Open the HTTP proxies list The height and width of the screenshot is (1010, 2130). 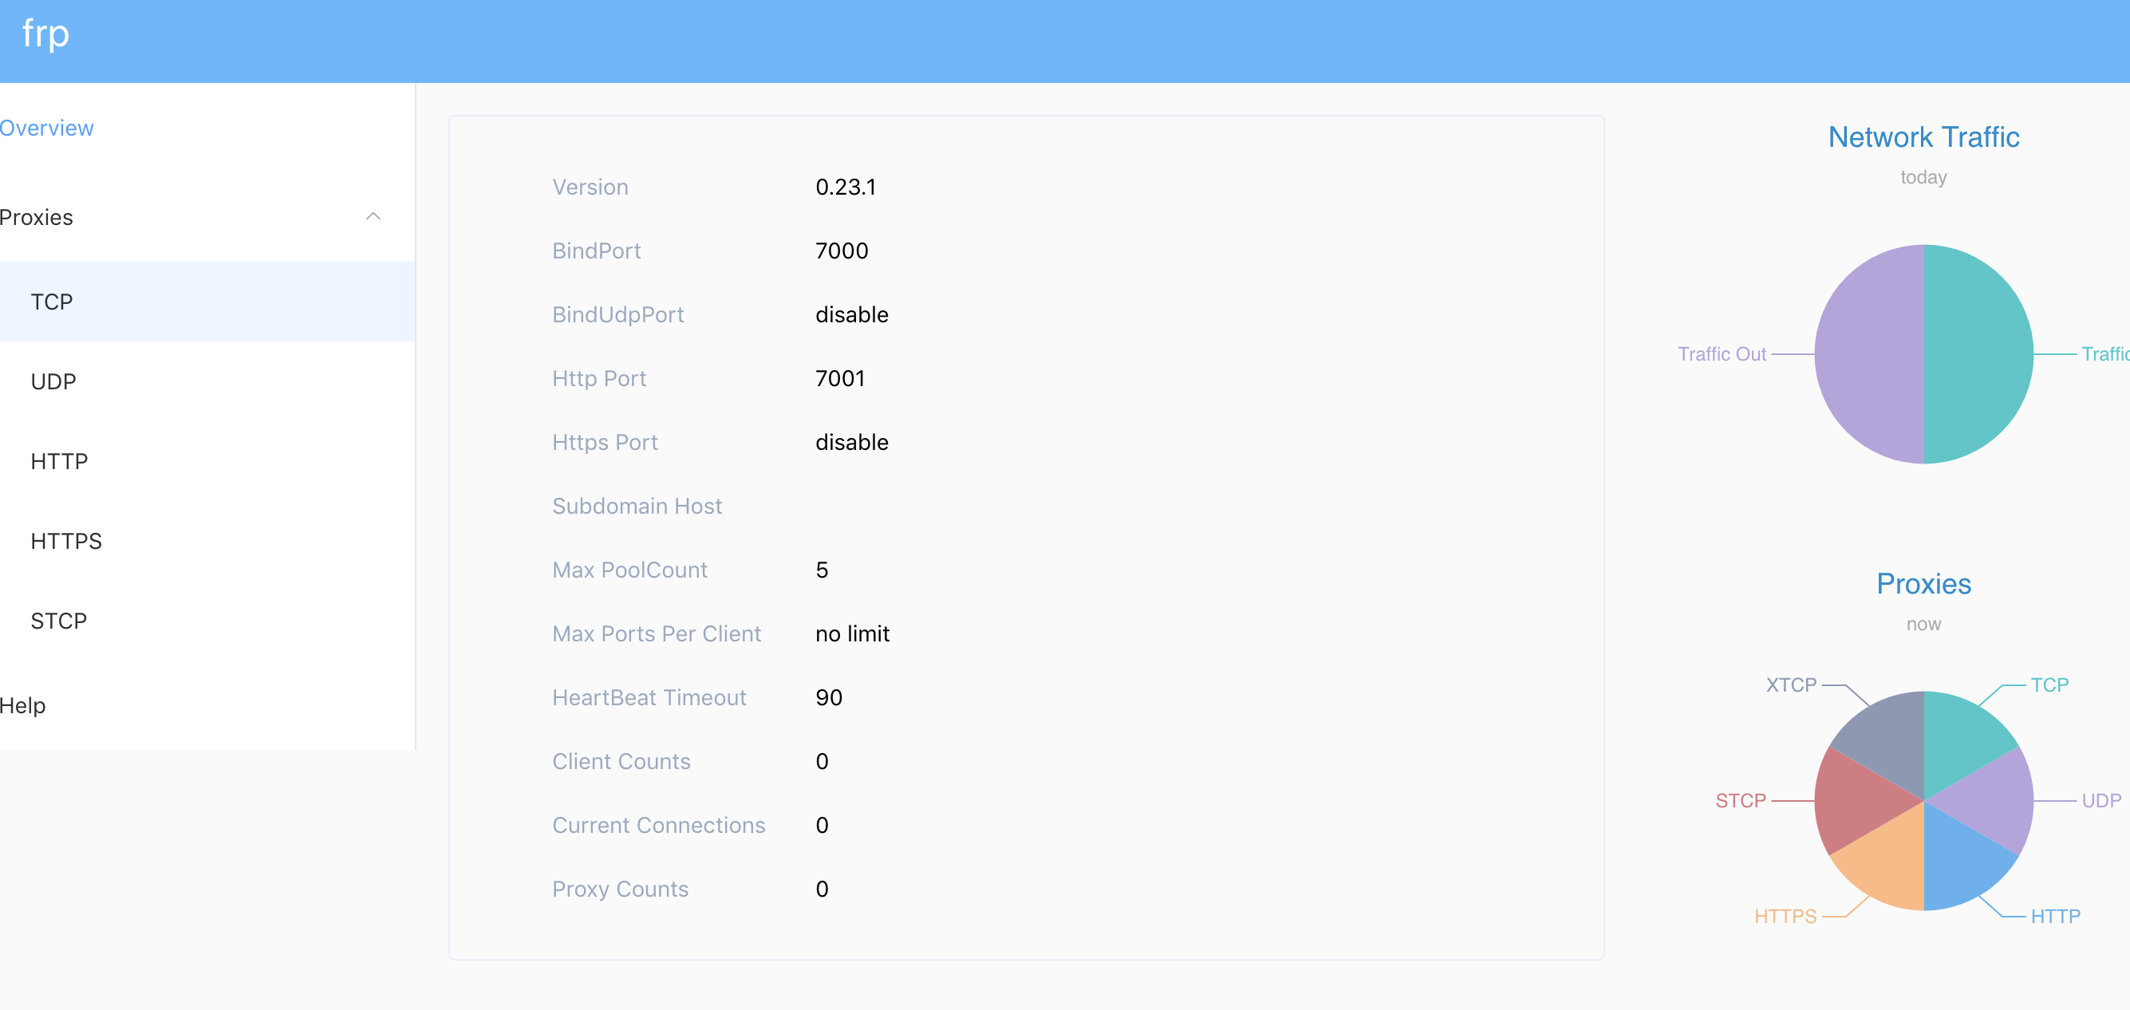(207, 462)
